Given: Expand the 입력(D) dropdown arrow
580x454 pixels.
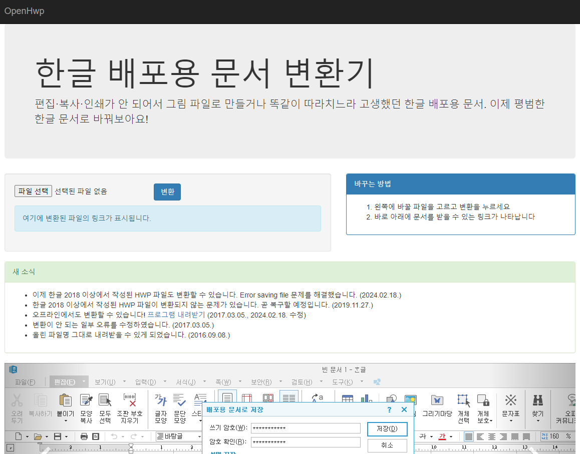Looking at the screenshot, I should tap(165, 381).
